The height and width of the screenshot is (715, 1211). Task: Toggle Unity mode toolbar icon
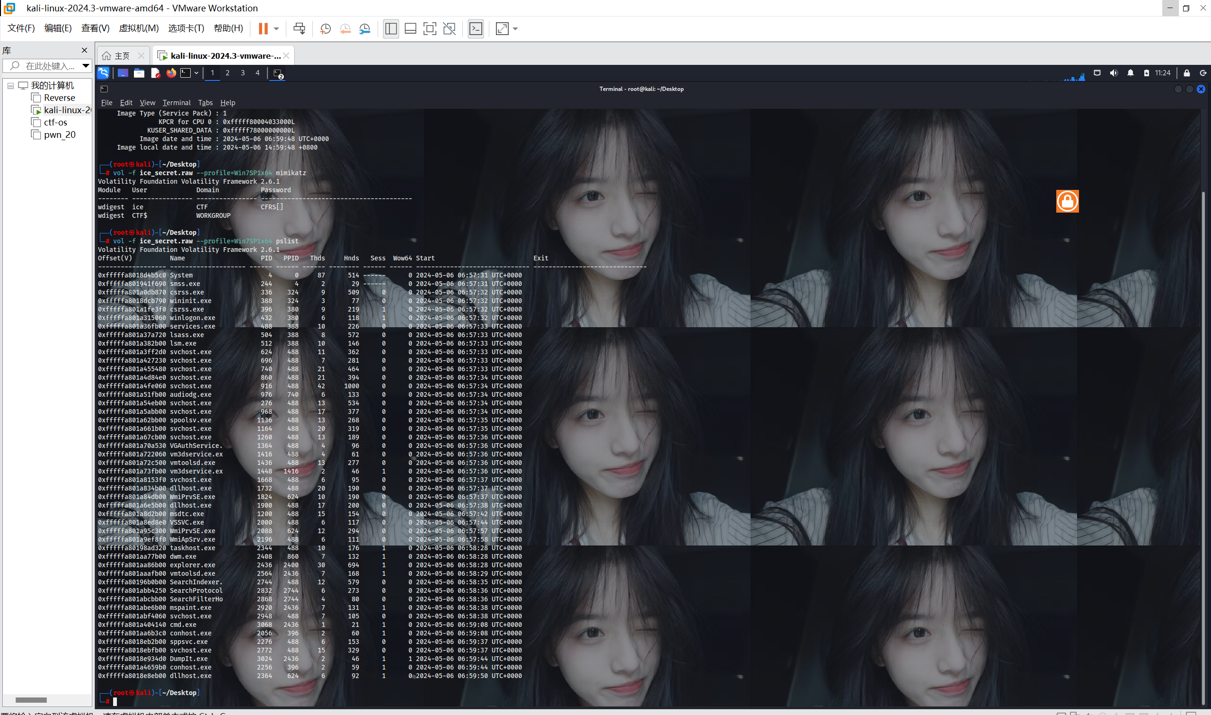point(449,29)
